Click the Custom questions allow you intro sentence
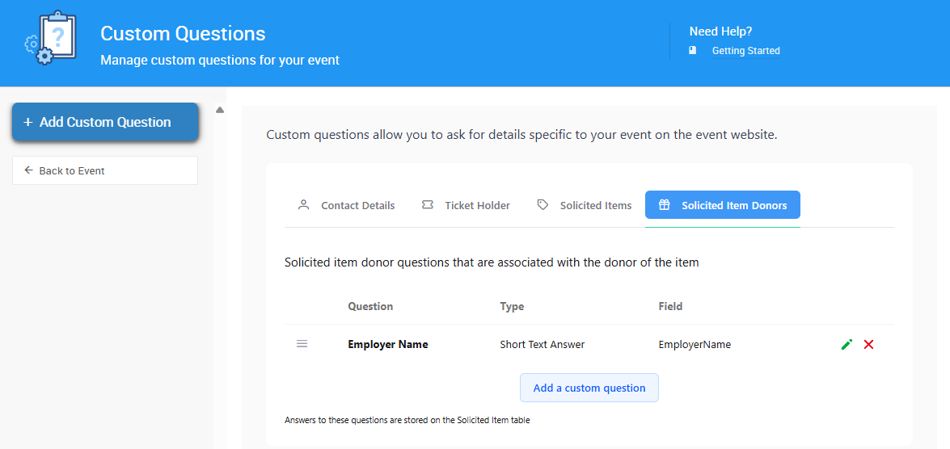 [x=521, y=135]
